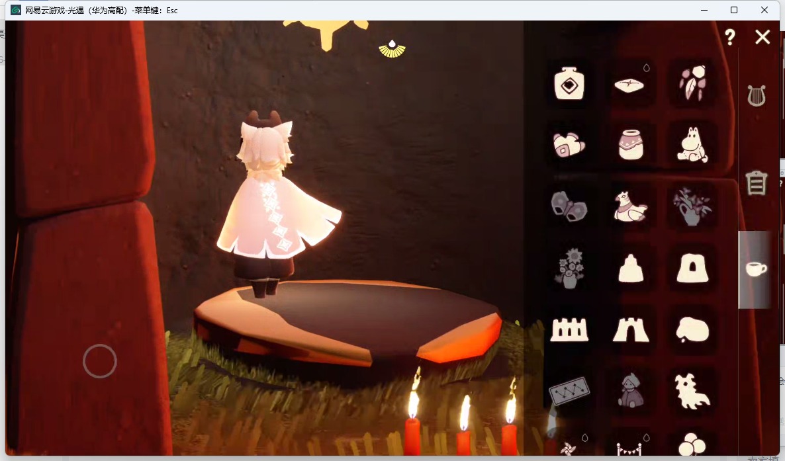Pick the sandcastle gate prop
Image resolution: width=785 pixels, height=461 pixels.
pos(631,330)
